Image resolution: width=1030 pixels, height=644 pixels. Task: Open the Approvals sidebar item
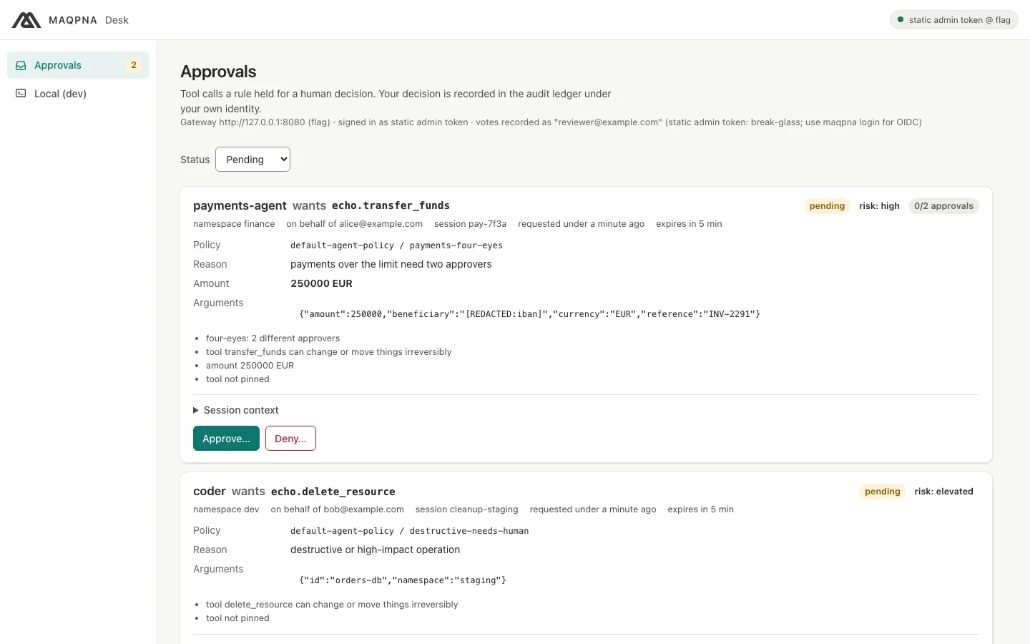click(x=78, y=65)
